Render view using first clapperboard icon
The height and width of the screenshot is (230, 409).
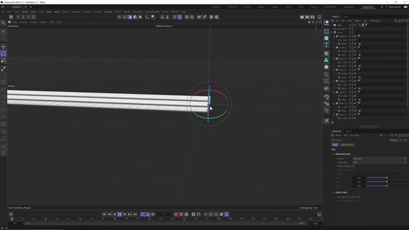[x=302, y=17]
